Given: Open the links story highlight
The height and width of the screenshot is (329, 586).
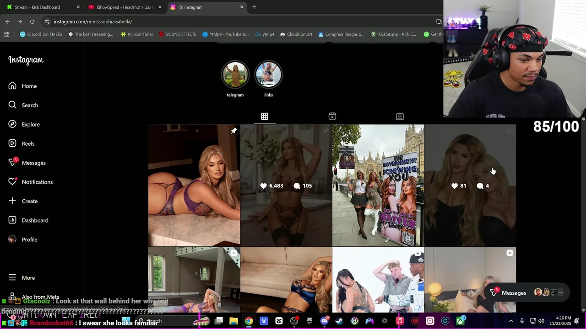Looking at the screenshot, I should click(x=268, y=74).
